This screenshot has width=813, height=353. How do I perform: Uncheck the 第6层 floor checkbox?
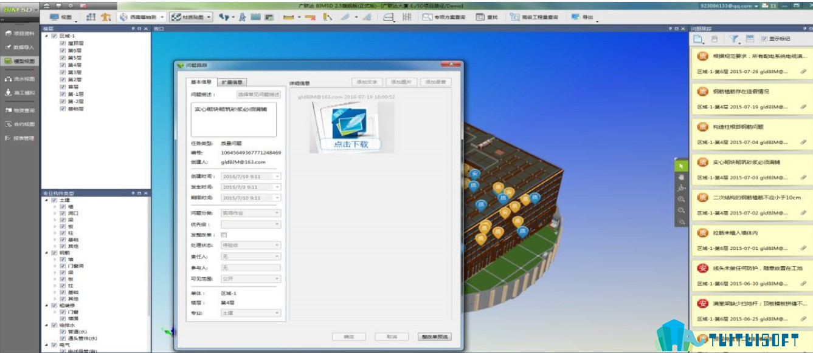(63, 50)
